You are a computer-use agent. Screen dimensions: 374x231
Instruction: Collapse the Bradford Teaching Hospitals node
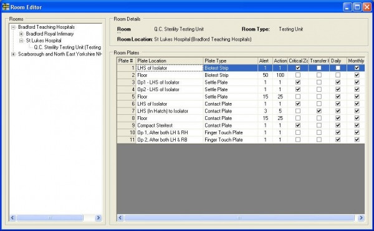coord(13,27)
